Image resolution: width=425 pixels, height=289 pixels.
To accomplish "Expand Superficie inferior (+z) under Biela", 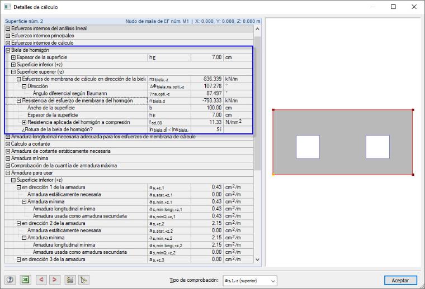I will [x=13, y=65].
